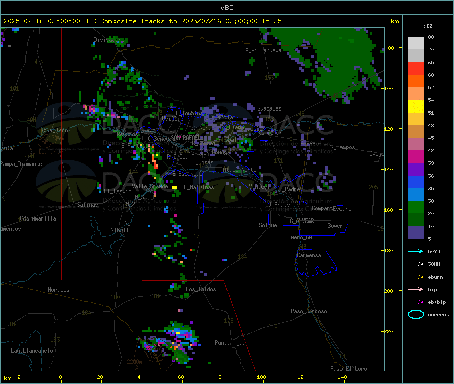
Task: Click the 'E_Escorial' map label
Action: click(x=187, y=174)
